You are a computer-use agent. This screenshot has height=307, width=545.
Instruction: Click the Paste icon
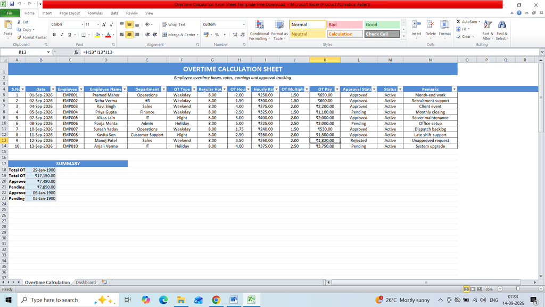pyautogui.click(x=8, y=26)
